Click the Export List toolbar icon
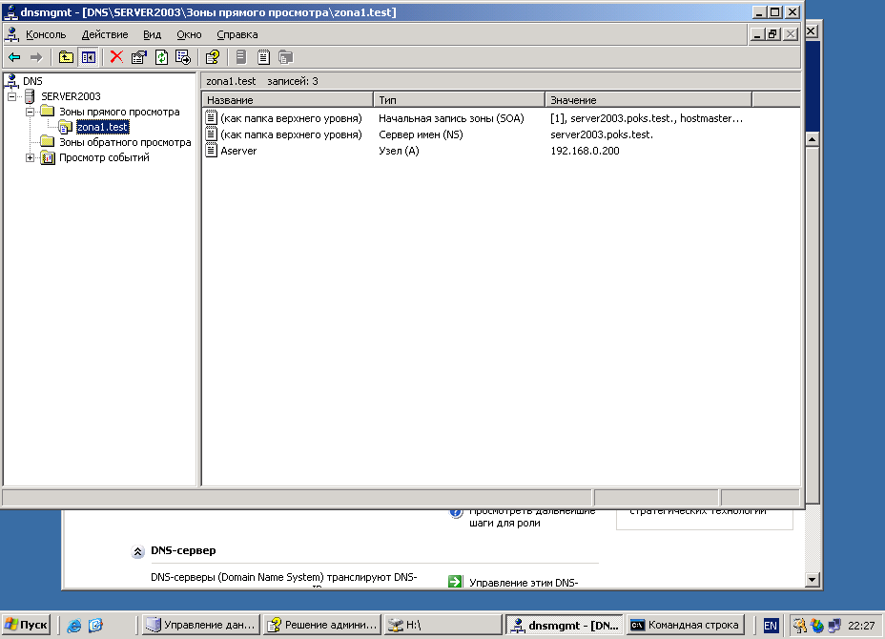885x639 pixels. [x=183, y=57]
